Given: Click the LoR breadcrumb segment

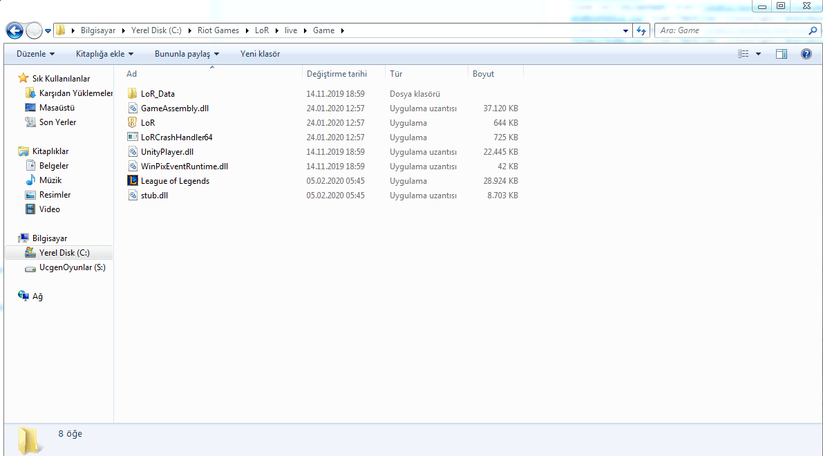Looking at the screenshot, I should [x=262, y=30].
